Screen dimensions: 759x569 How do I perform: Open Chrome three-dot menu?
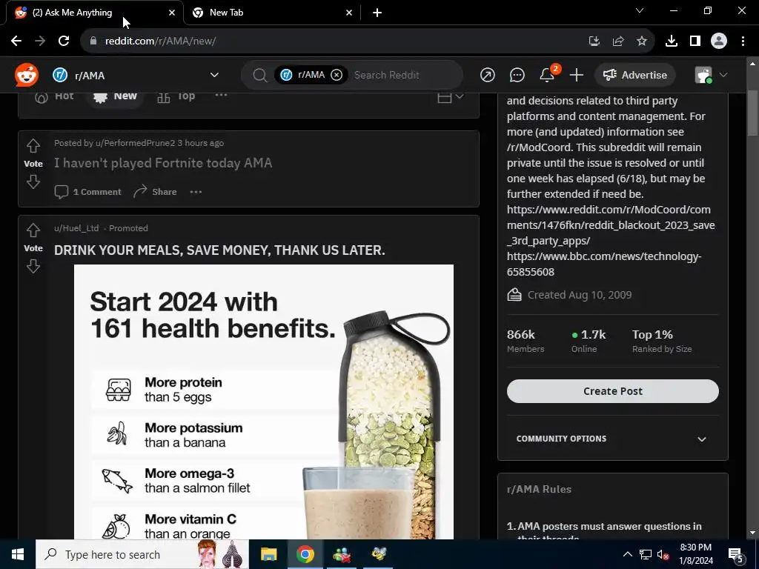click(743, 41)
